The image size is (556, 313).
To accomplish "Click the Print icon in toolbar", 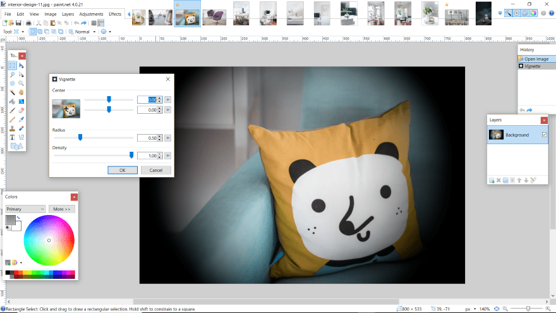I will coord(28,23).
